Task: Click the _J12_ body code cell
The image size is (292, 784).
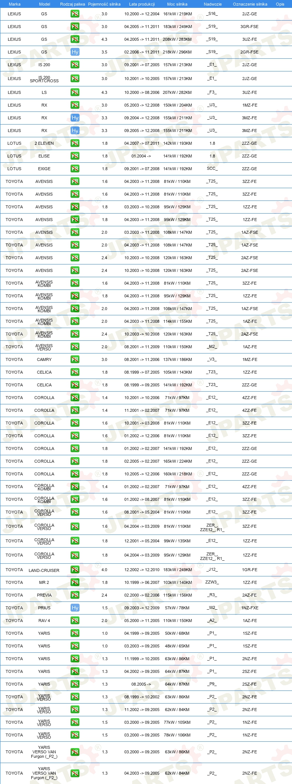Action: [212, 570]
